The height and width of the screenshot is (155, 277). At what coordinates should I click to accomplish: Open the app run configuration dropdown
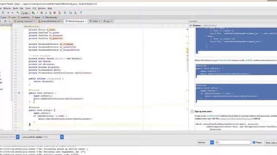[x=26, y=13]
